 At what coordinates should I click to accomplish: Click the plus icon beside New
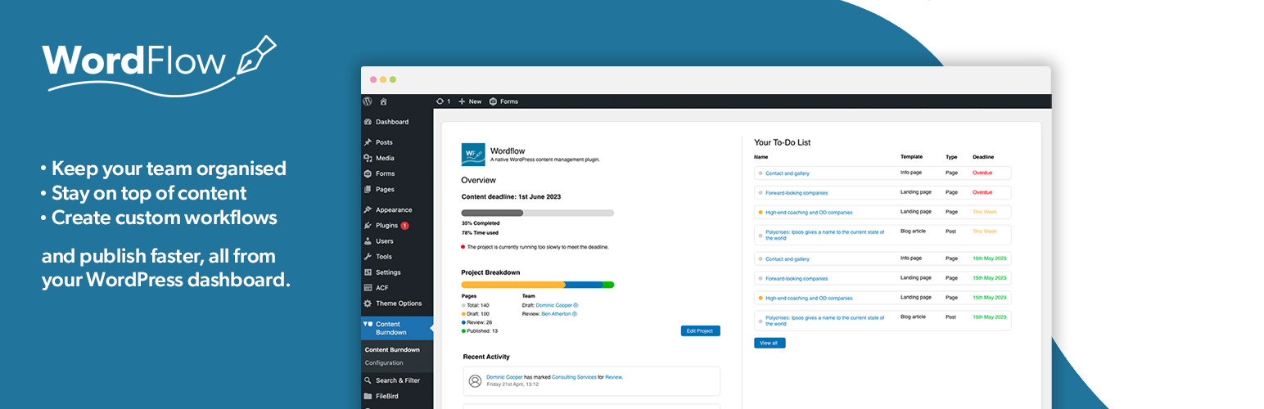click(462, 101)
